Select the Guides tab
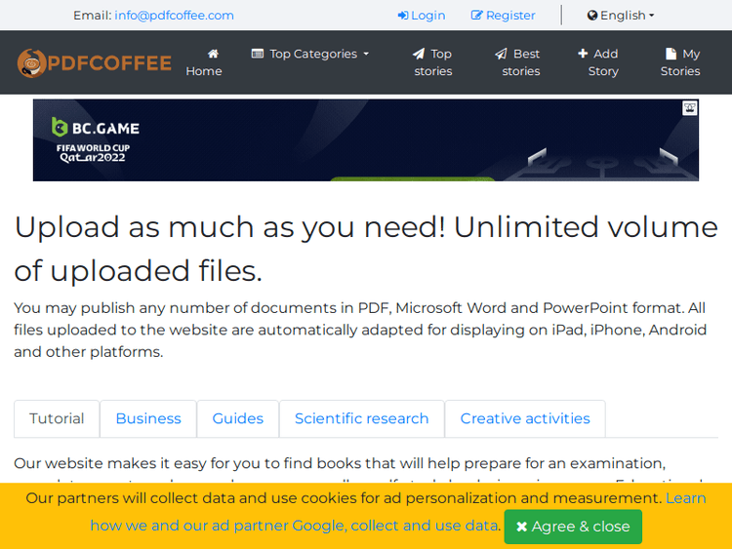The image size is (732, 549). click(x=238, y=418)
